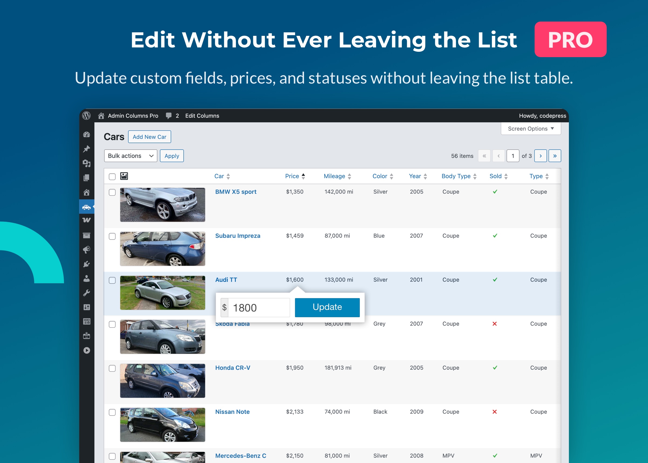Viewport: 648px width, 463px height.
Task: Open the Tools wrench icon
Action: [x=86, y=292]
